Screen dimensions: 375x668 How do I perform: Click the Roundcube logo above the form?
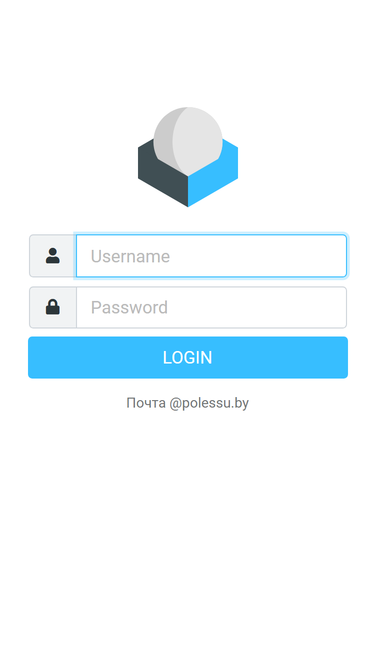tap(188, 157)
